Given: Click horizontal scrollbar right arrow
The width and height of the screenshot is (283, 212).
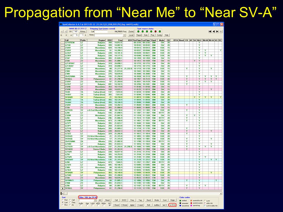Looking at the screenshot, I should pyautogui.click(x=221, y=193).
